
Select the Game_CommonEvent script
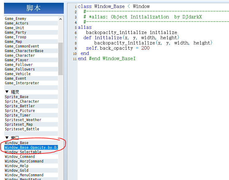(31, 46)
